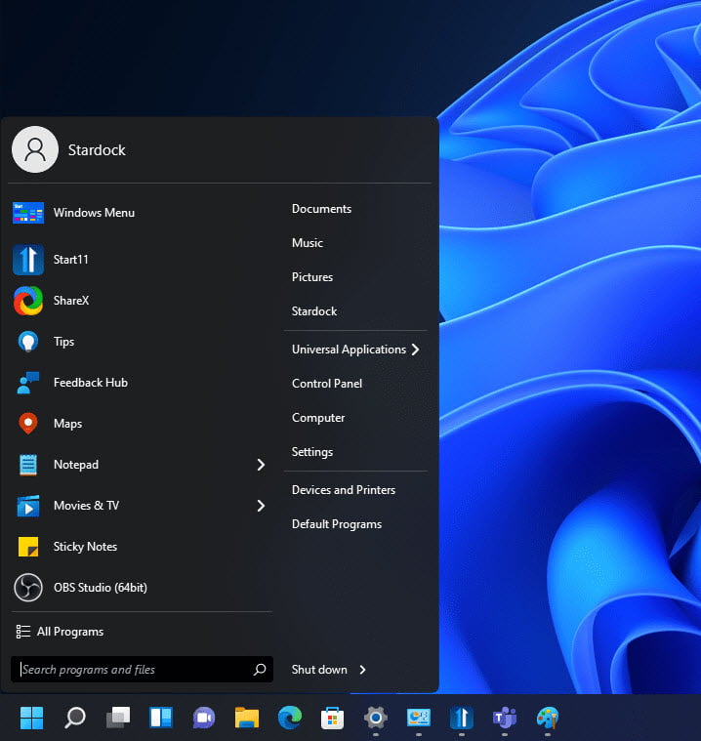Expand the Notepad jump list arrow
Screen dimensions: 701x741
261,465
